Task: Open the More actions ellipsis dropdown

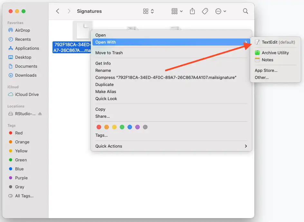Action: pyautogui.click(x=221, y=11)
